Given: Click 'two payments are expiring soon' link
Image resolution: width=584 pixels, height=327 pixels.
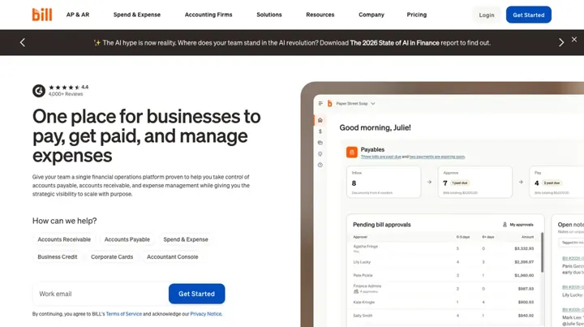Looking at the screenshot, I should (437, 157).
